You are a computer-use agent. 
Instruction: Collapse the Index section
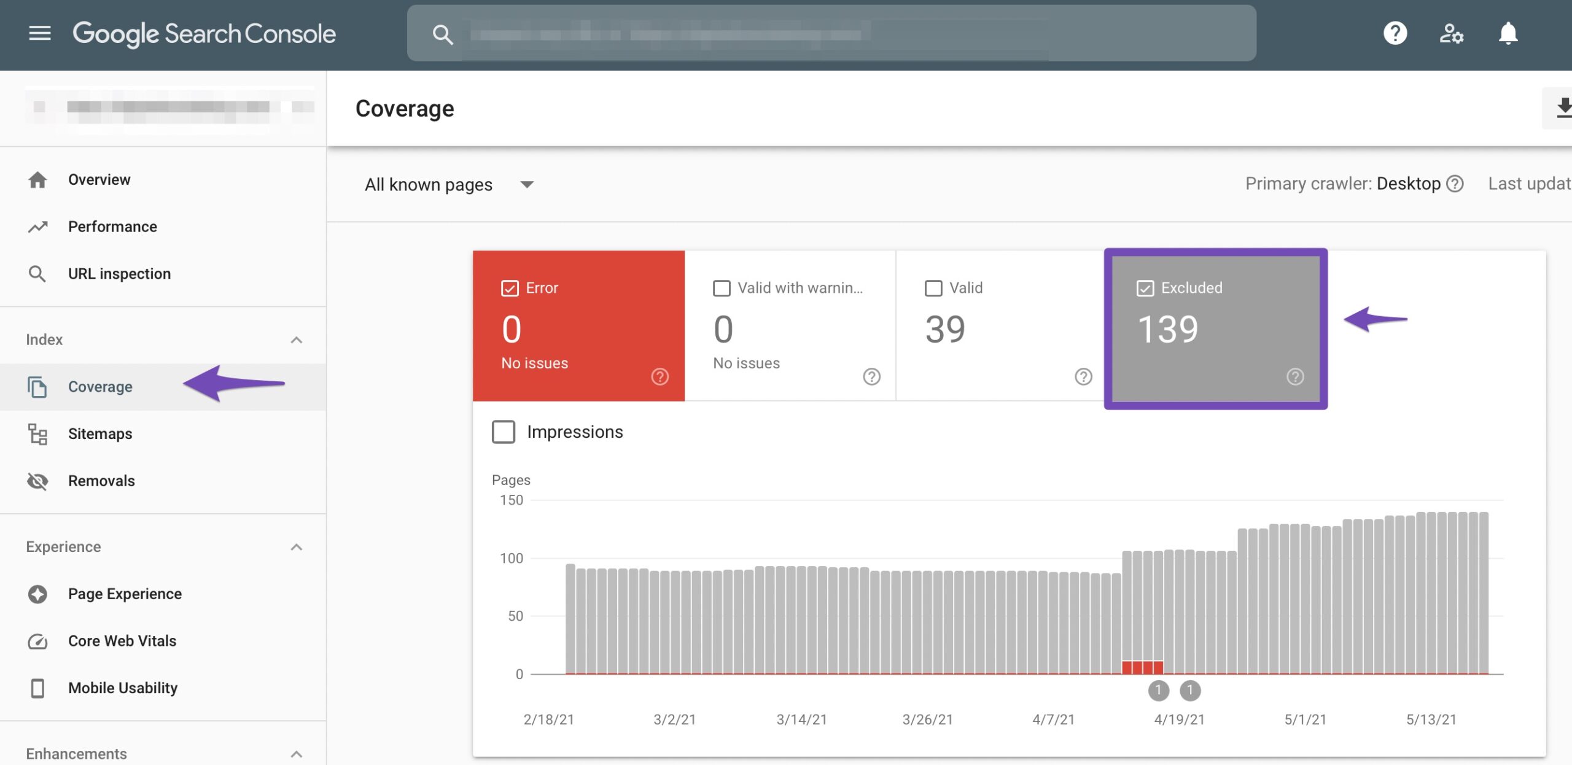[297, 340]
